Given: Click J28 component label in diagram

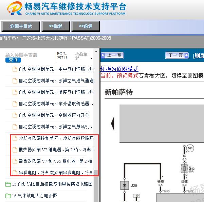Looking at the screenshot, I should 134,186.
